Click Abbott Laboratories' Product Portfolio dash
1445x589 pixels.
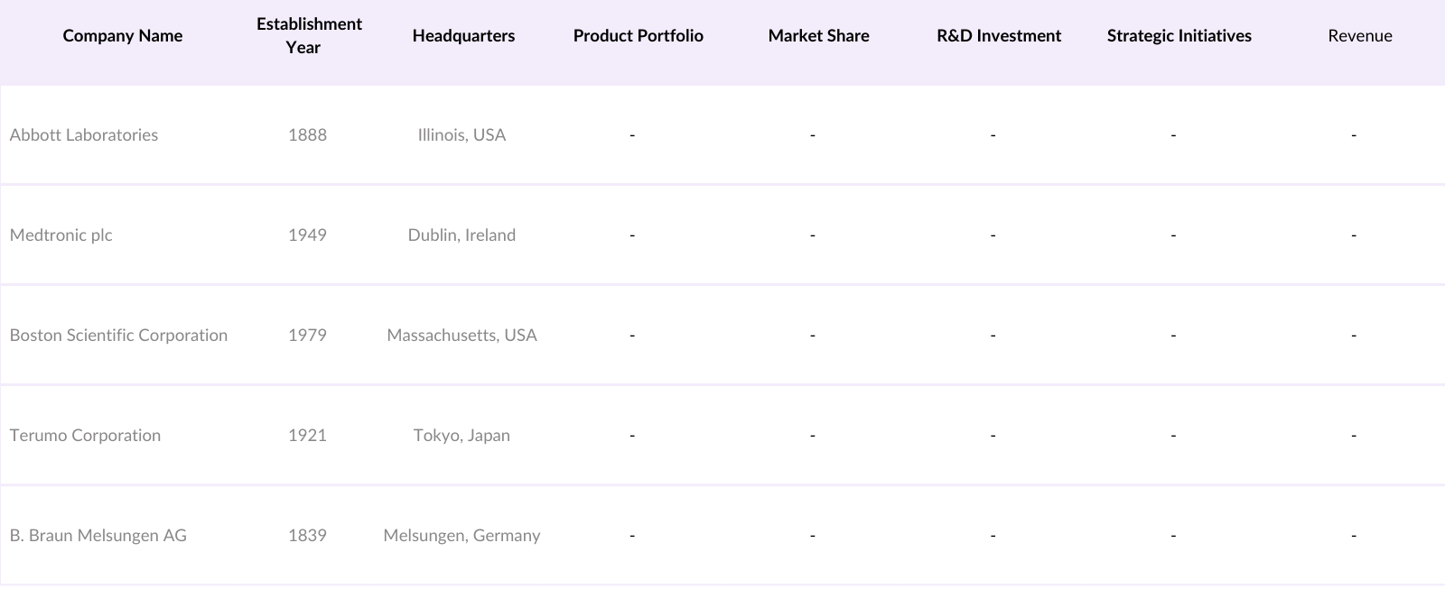coord(632,135)
